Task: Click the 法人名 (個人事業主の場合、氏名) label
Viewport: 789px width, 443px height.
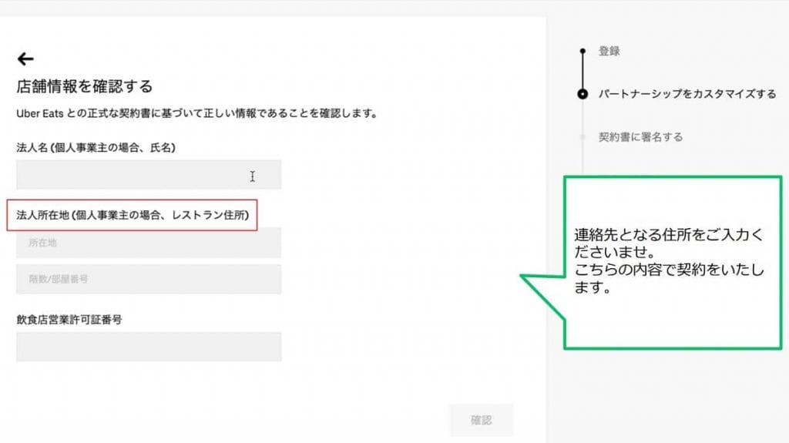Action: click(96, 147)
